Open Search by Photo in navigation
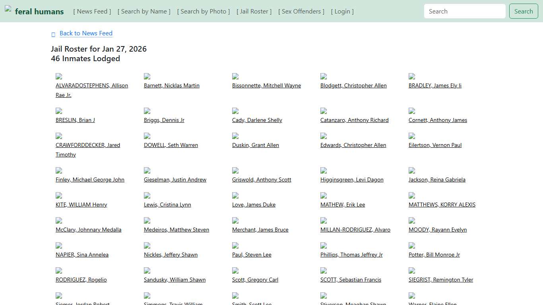 point(204,12)
